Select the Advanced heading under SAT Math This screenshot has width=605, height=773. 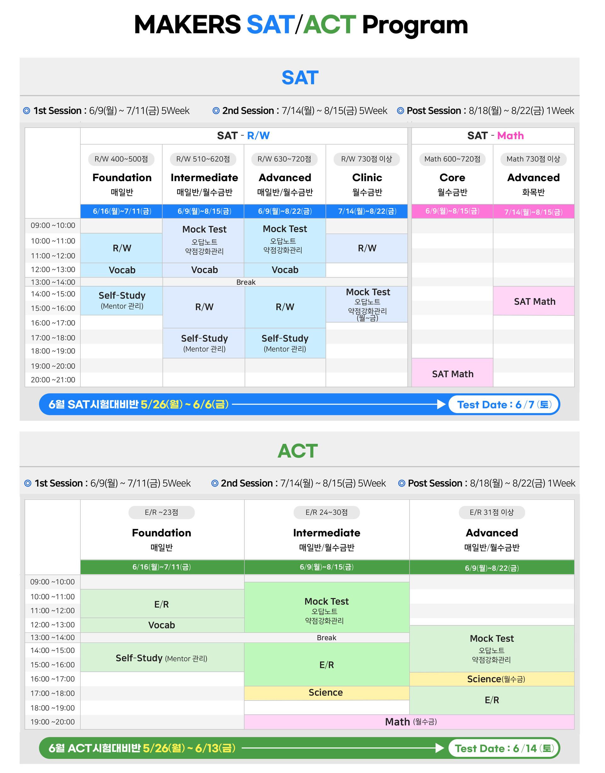[533, 177]
